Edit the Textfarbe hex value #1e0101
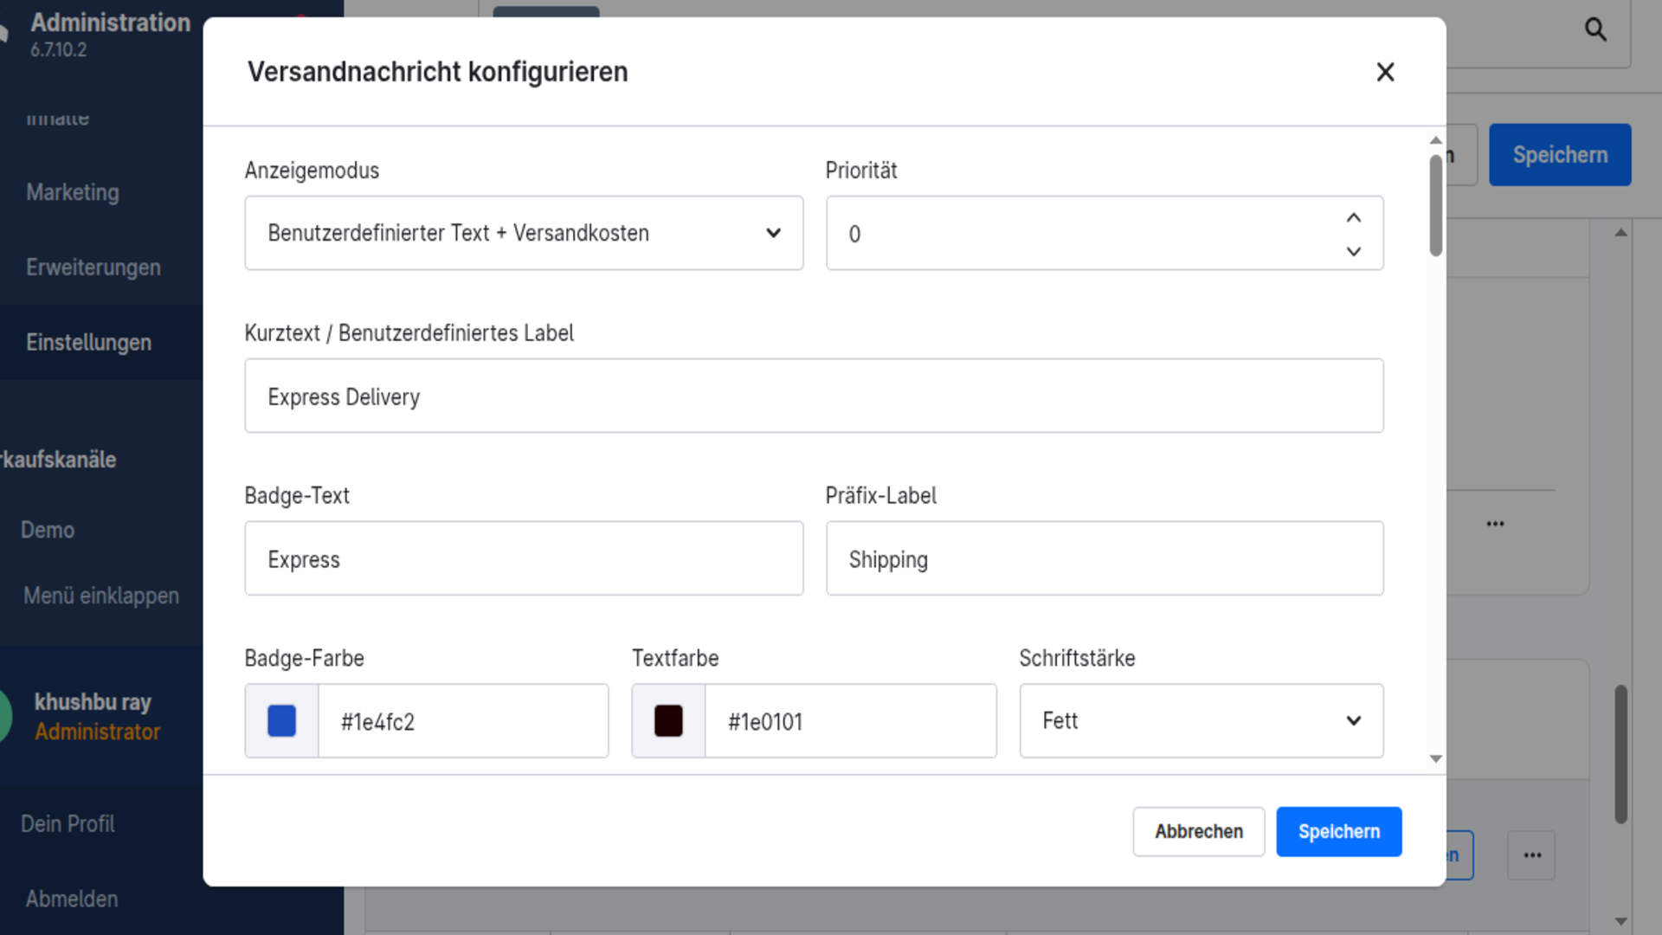 click(850, 721)
